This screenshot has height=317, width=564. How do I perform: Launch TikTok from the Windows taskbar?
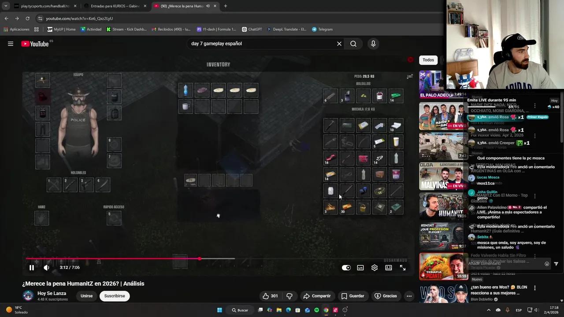coord(335,310)
